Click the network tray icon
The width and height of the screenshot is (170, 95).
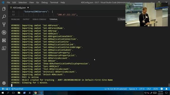(146, 93)
